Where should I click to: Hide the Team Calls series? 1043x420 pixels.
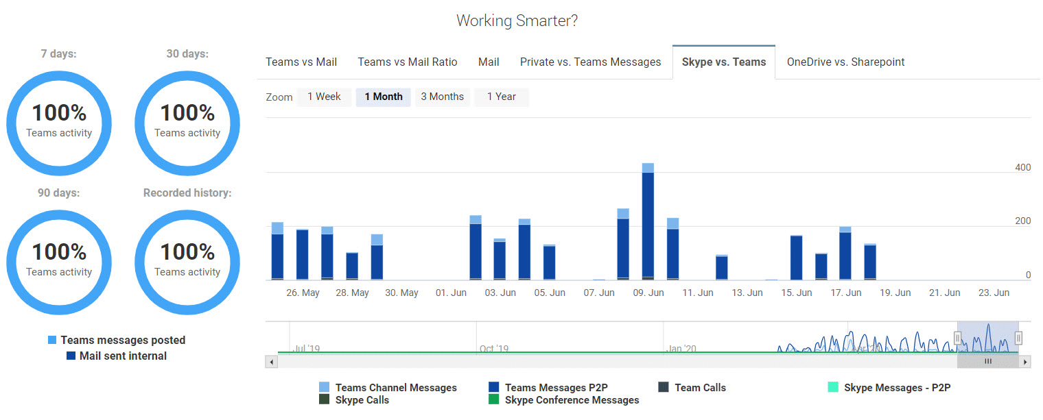click(699, 388)
